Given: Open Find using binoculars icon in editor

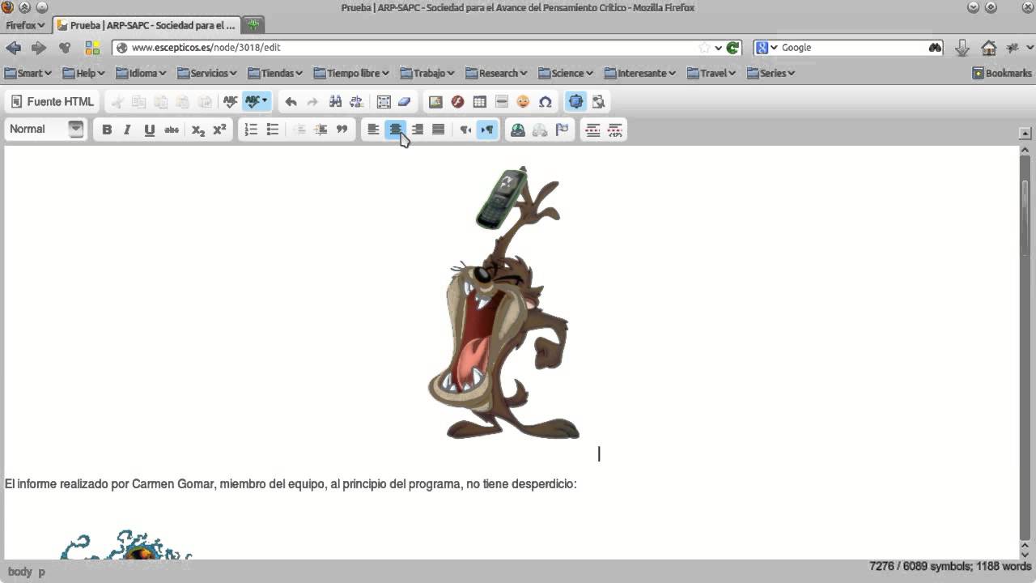Looking at the screenshot, I should [x=335, y=102].
